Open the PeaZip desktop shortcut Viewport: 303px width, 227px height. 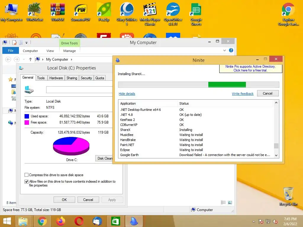click(x=104, y=12)
